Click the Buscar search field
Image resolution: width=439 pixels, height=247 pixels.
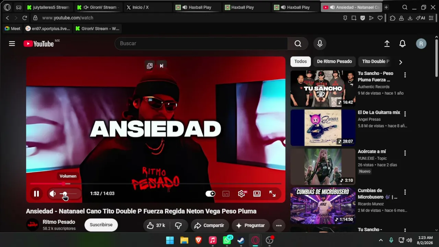click(201, 44)
